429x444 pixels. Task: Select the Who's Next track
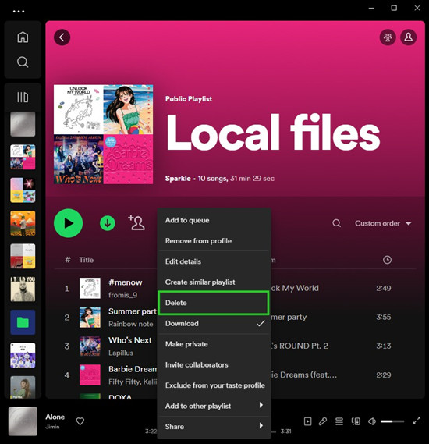[130, 340]
